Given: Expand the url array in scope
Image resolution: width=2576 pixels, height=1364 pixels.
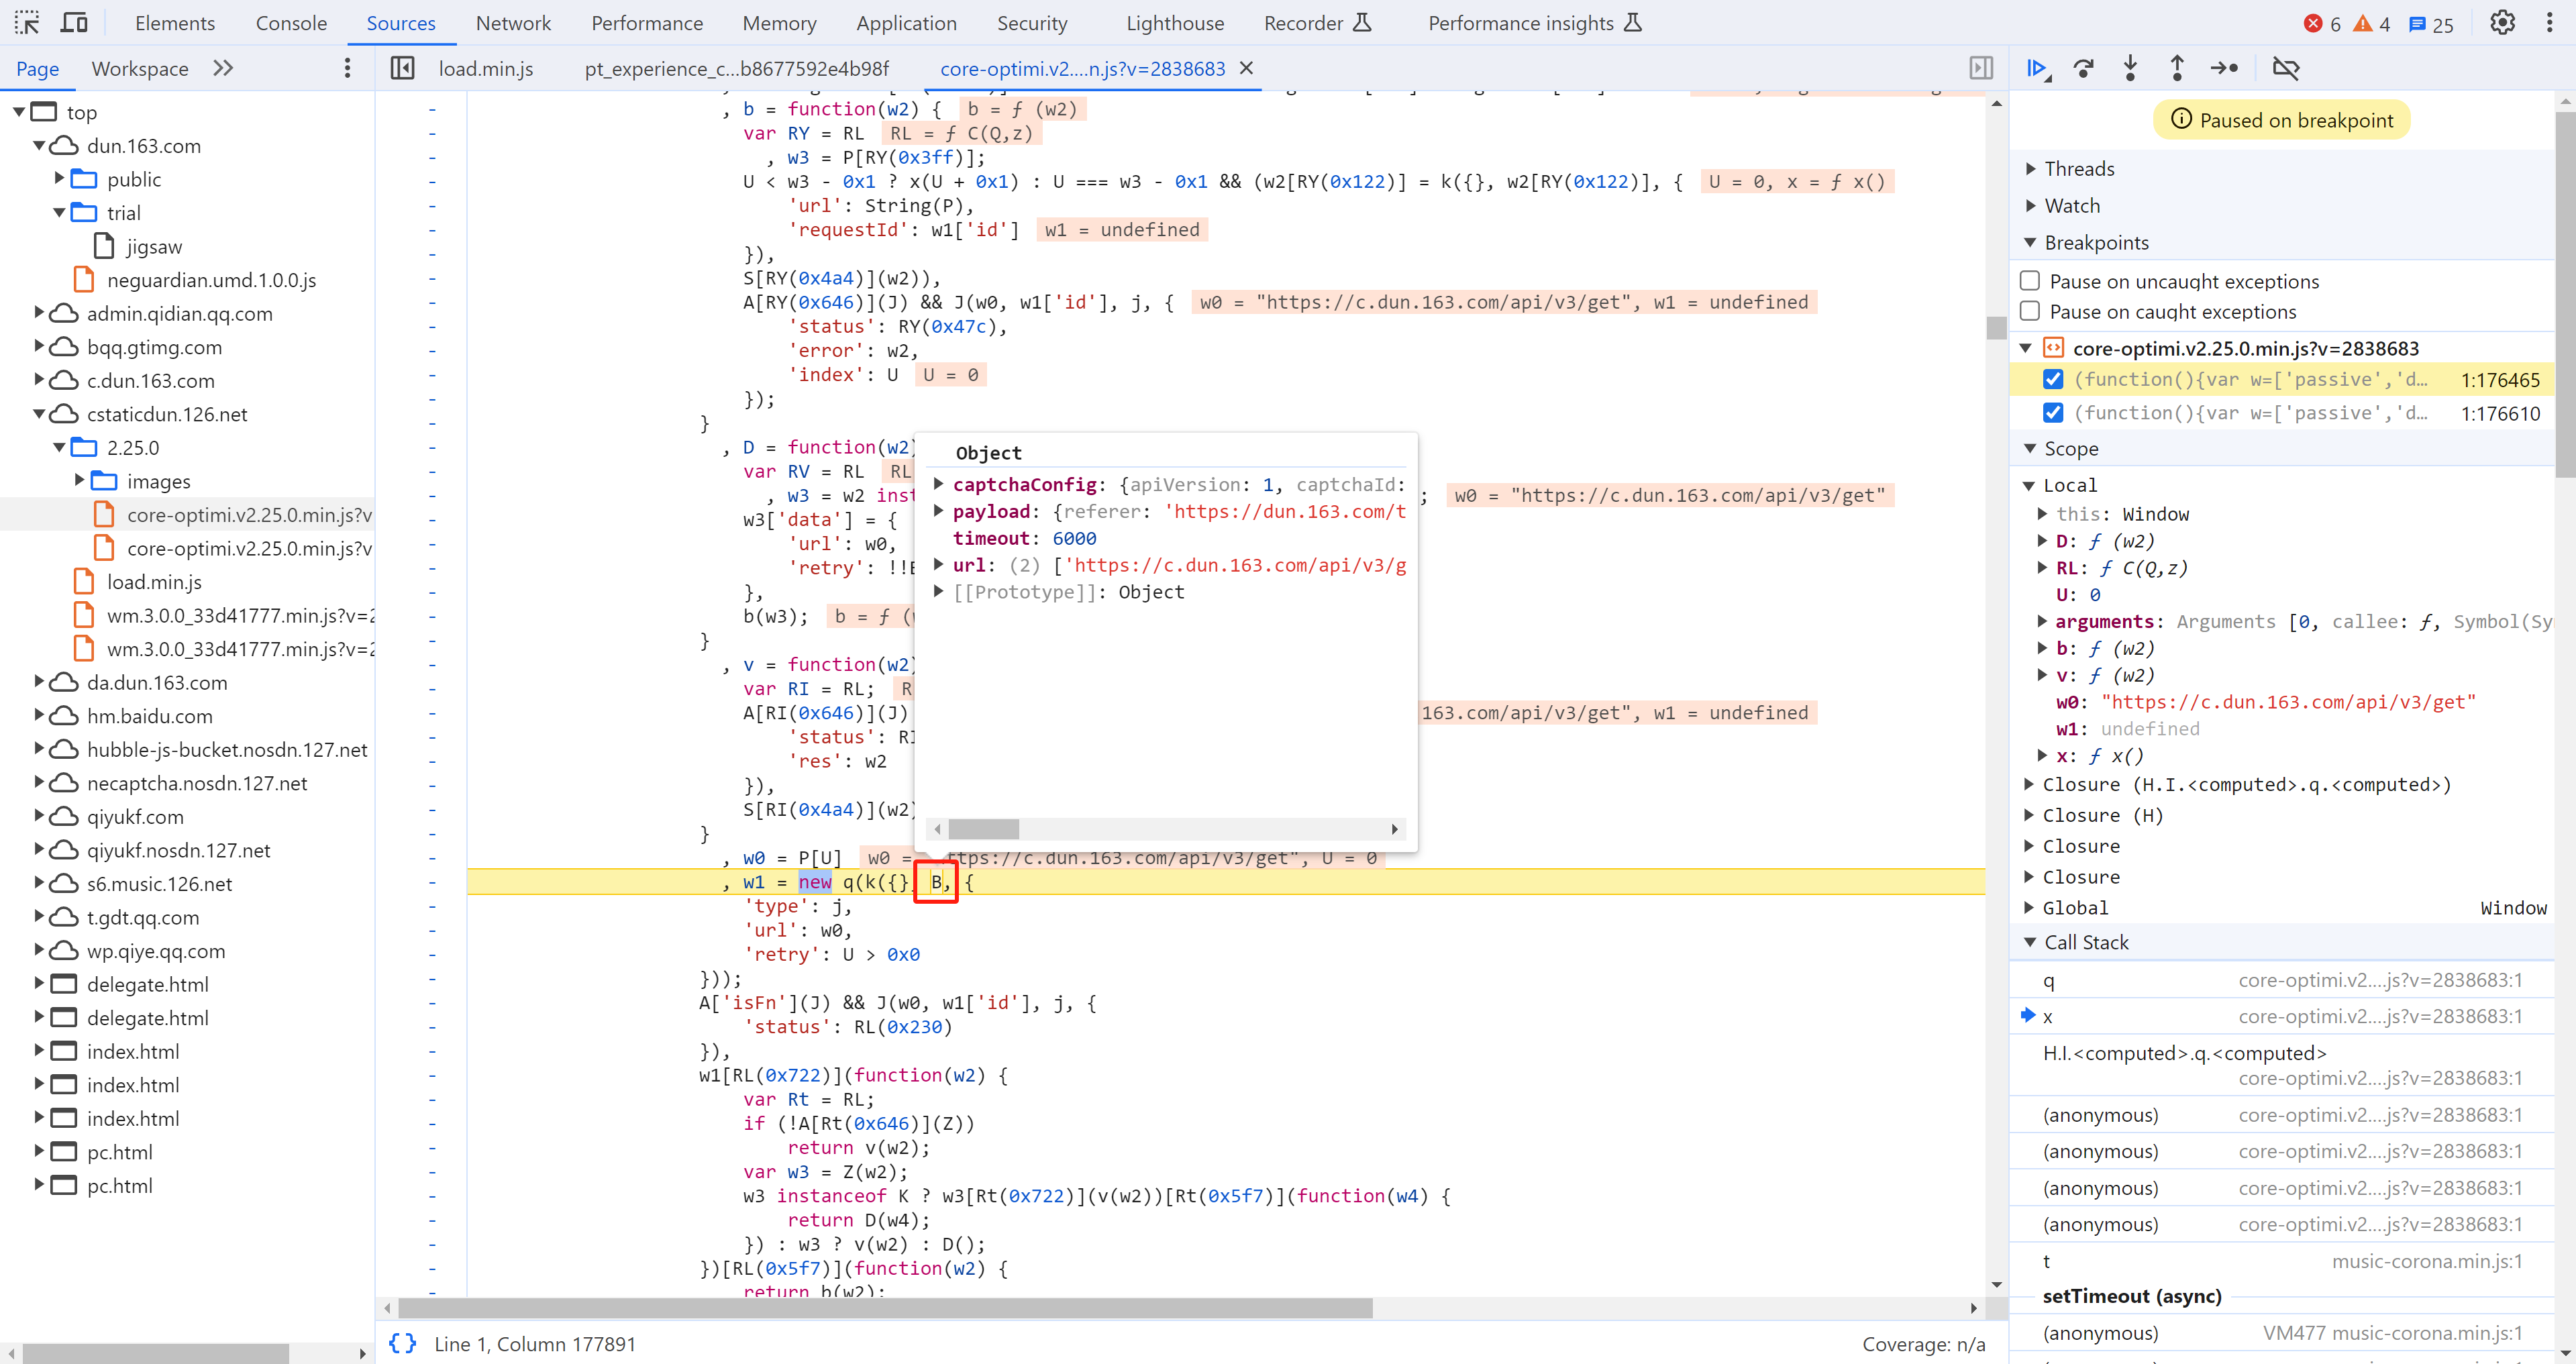Looking at the screenshot, I should (939, 566).
